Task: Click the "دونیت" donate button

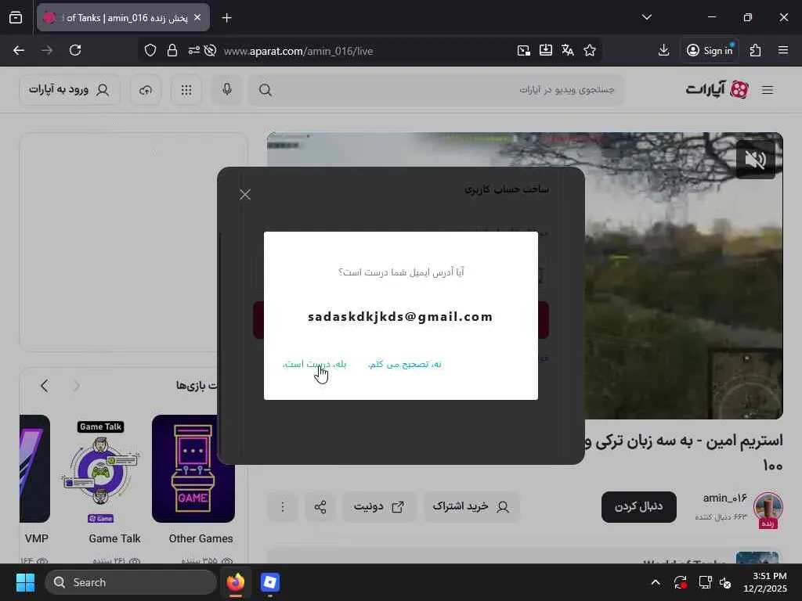Action: [379, 506]
